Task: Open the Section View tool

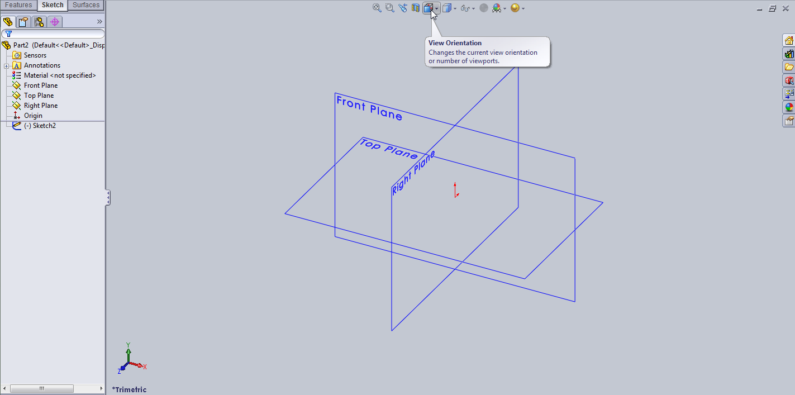Action: 415,8
